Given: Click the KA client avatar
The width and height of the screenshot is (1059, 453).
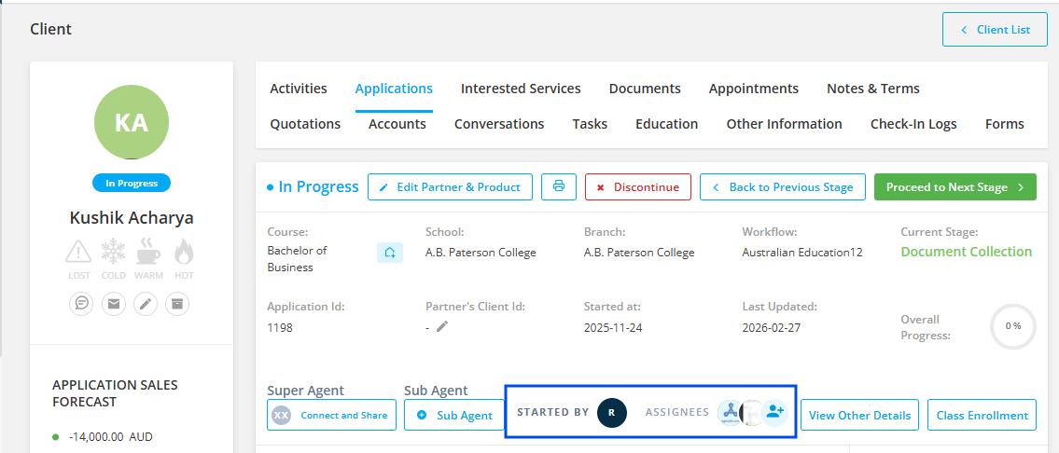Looking at the screenshot, I should click(x=132, y=123).
